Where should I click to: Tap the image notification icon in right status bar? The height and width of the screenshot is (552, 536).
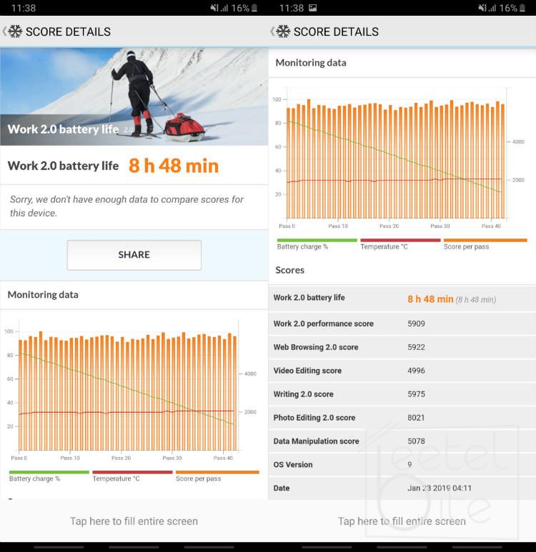point(312,8)
